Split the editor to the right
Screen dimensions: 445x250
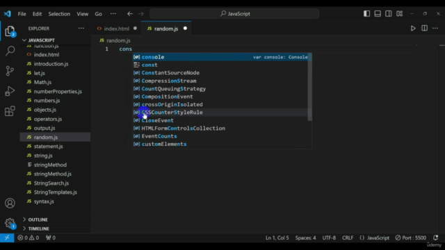[x=424, y=28]
